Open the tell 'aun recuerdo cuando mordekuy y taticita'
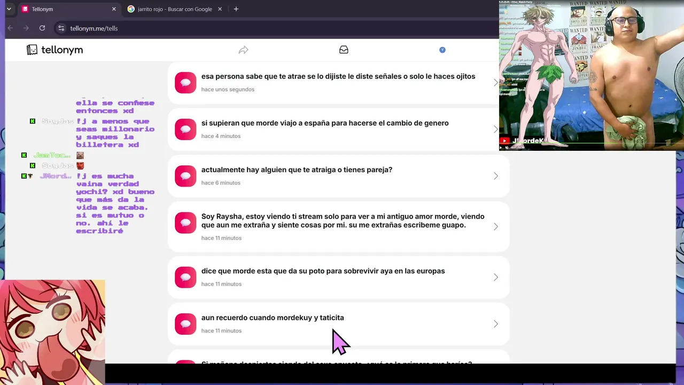This screenshot has height=385, width=684. [x=338, y=324]
